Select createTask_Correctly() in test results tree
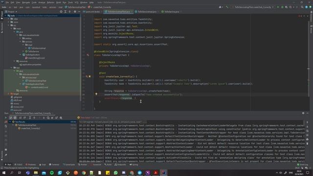Image resolution: width=313 pixels, height=176 pixels. click(29, 128)
